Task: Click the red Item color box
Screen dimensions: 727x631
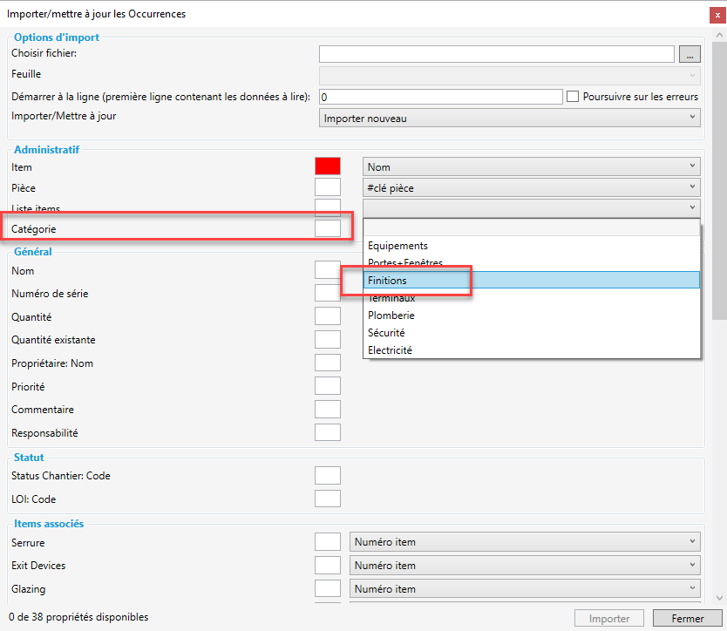Action: click(x=327, y=166)
